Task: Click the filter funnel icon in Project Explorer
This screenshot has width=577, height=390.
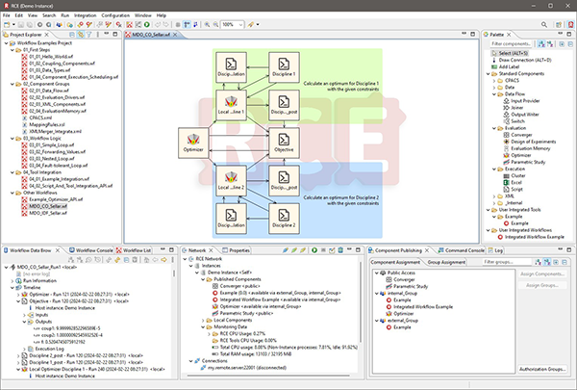Action: 88,35
